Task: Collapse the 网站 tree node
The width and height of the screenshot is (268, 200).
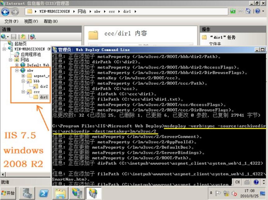Action: 11,60
